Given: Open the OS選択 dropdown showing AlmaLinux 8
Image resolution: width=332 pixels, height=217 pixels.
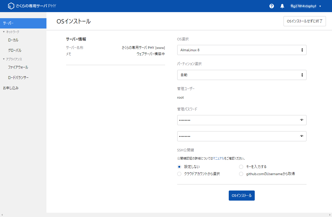Looking at the screenshot, I should pyautogui.click(x=242, y=50).
